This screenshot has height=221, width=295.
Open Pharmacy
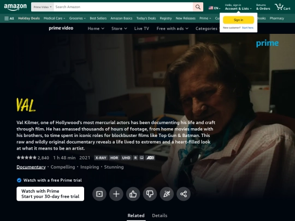point(276,19)
